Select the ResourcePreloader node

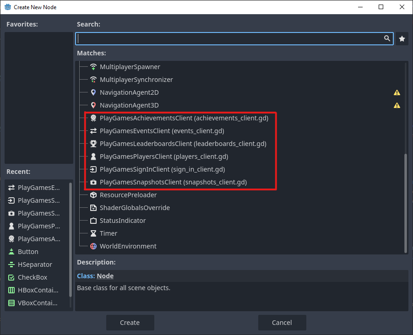tap(128, 195)
